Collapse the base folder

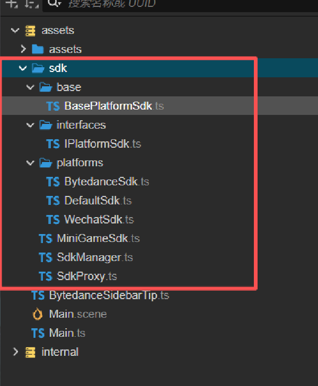point(30,87)
